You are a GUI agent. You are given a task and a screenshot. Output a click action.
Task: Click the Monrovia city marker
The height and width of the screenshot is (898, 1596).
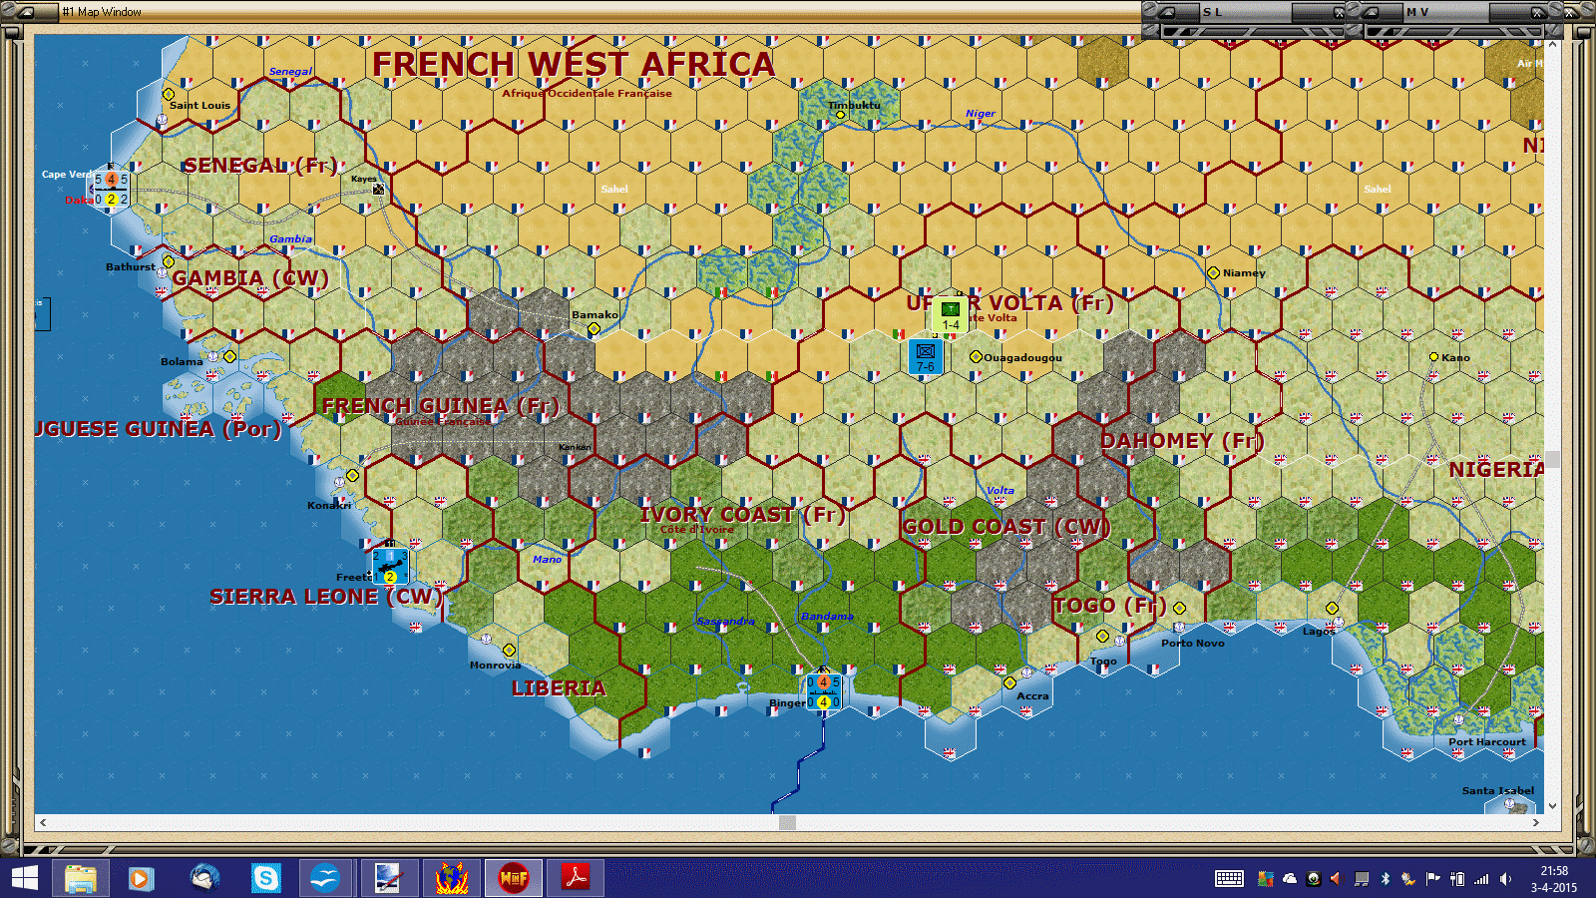point(509,650)
